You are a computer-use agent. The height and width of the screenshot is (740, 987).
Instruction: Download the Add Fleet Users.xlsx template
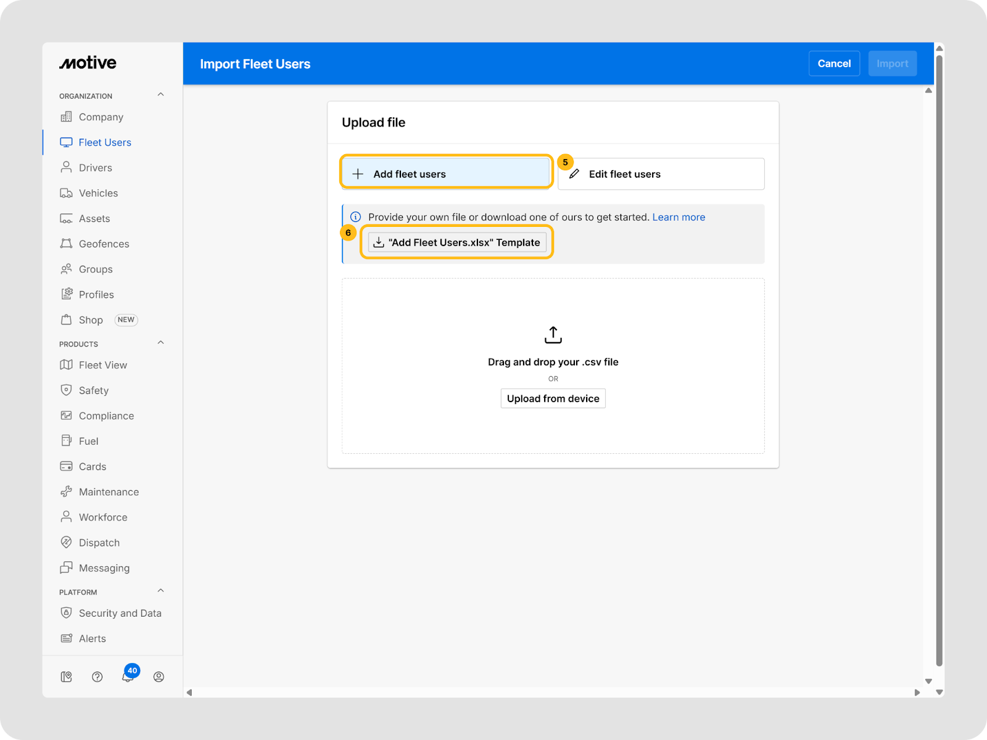(x=457, y=242)
